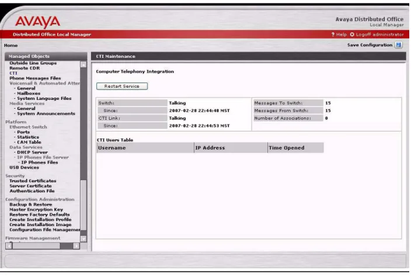Click the CTI Link Talking value

coord(177,118)
